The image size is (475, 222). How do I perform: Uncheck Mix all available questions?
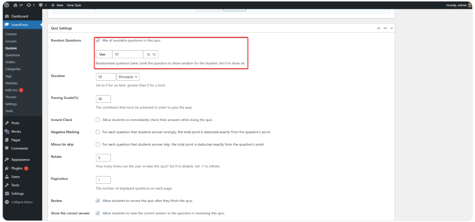click(98, 40)
